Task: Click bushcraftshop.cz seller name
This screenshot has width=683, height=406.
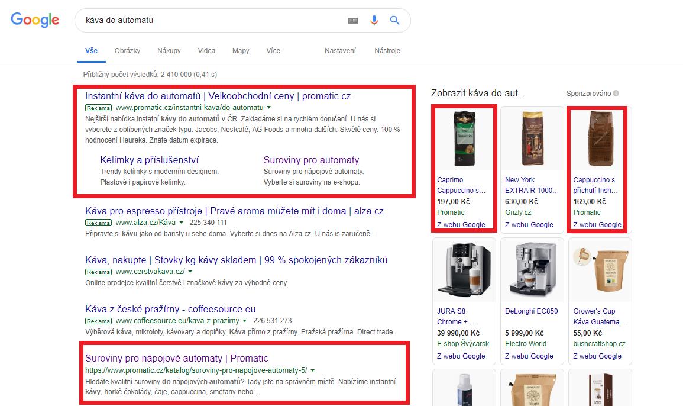Action: tap(600, 344)
